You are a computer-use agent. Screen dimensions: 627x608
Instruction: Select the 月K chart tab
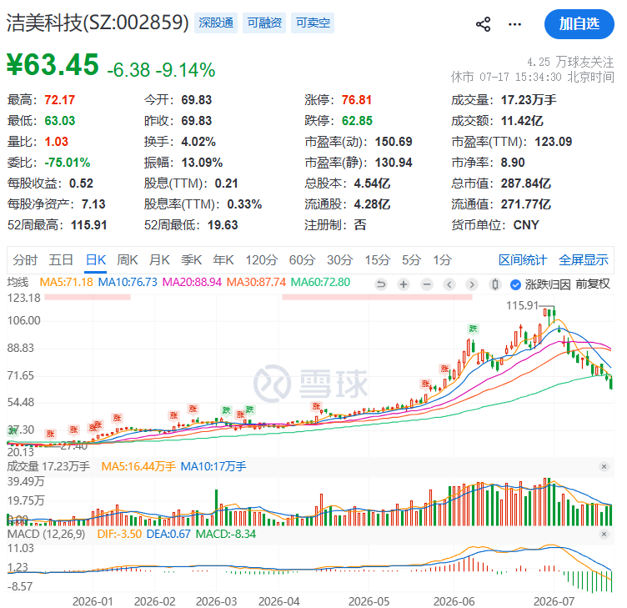pos(159,260)
